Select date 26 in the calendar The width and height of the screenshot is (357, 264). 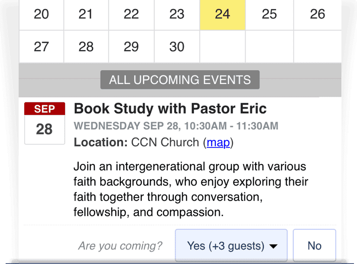(317, 14)
